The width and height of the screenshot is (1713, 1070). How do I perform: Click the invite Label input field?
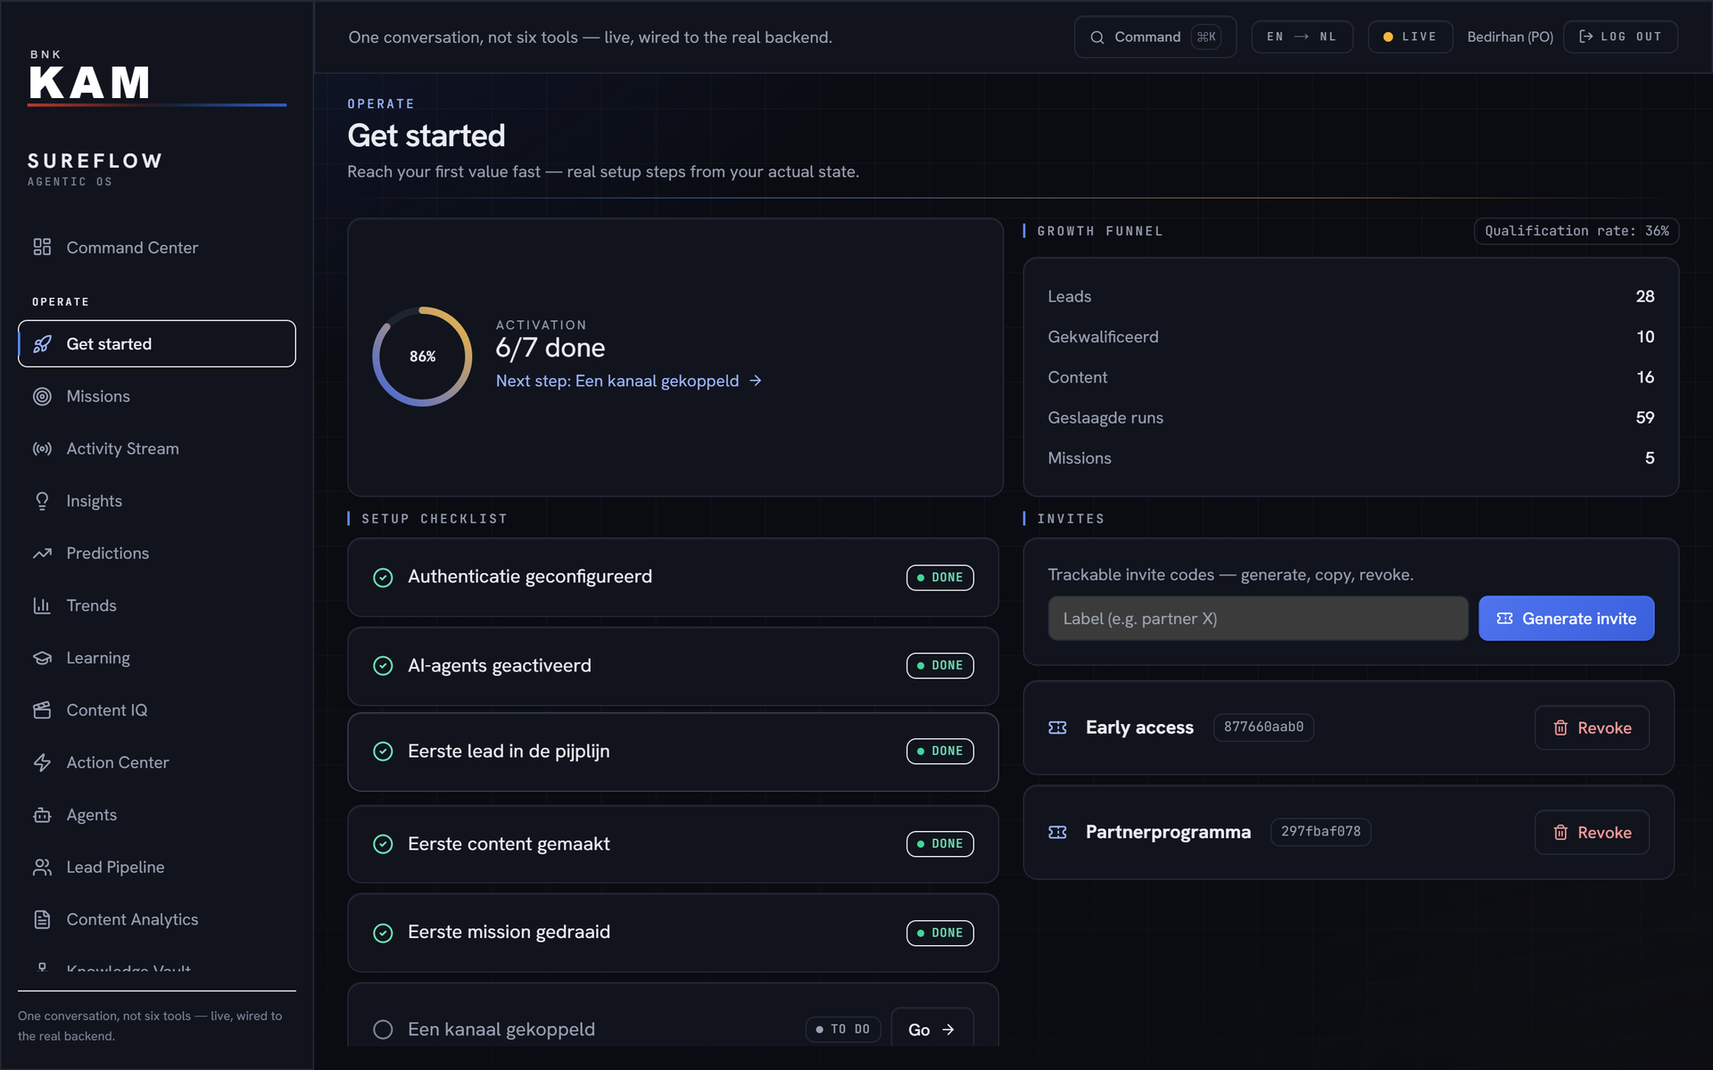pos(1257,618)
